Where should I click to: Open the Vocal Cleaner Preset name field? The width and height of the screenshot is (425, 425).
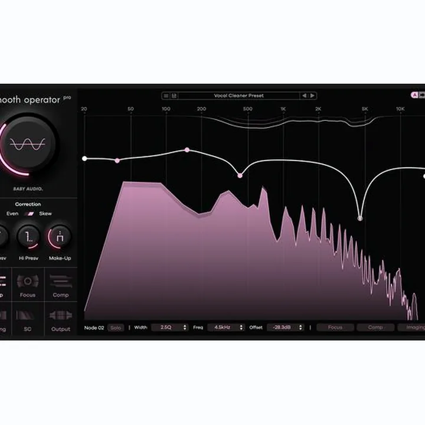239,96
